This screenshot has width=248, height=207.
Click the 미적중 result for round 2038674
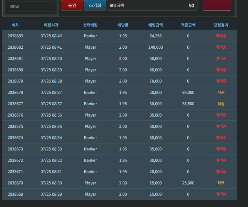coord(221,138)
